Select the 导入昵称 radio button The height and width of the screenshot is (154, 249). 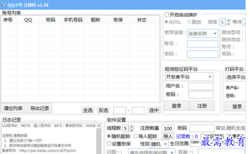136,136
